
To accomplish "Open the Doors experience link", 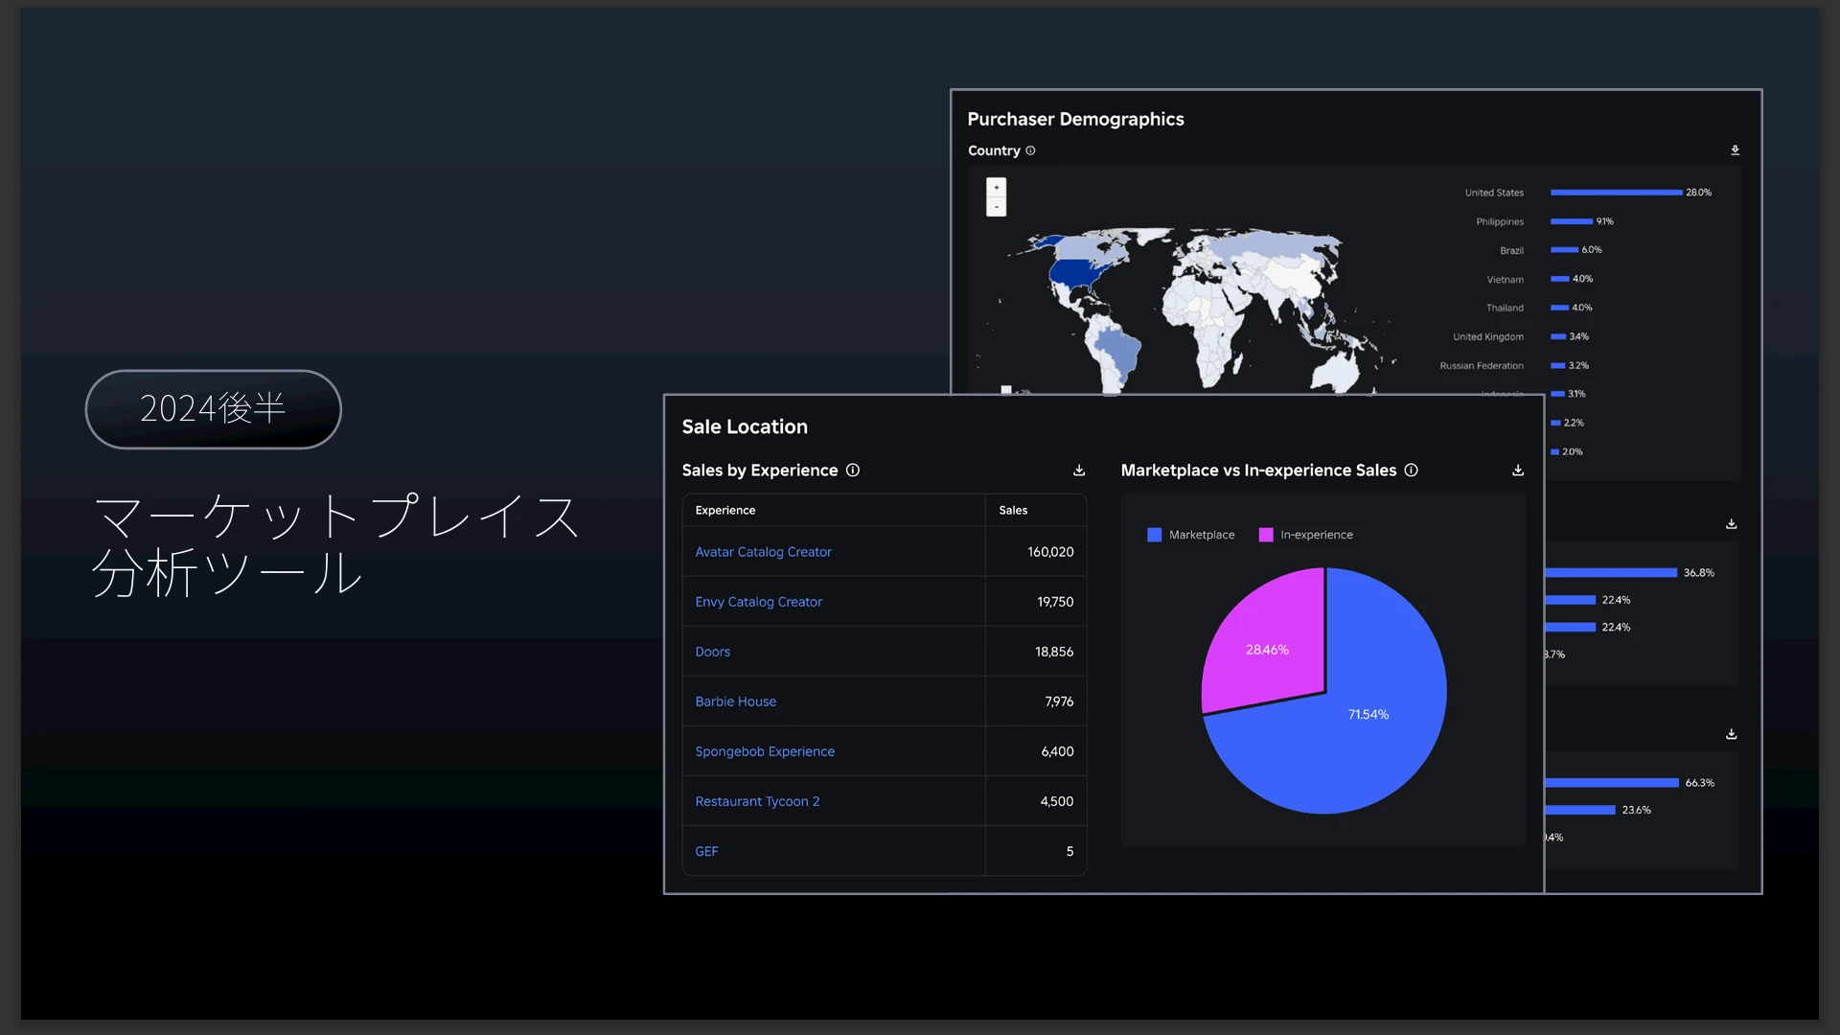I will [712, 652].
